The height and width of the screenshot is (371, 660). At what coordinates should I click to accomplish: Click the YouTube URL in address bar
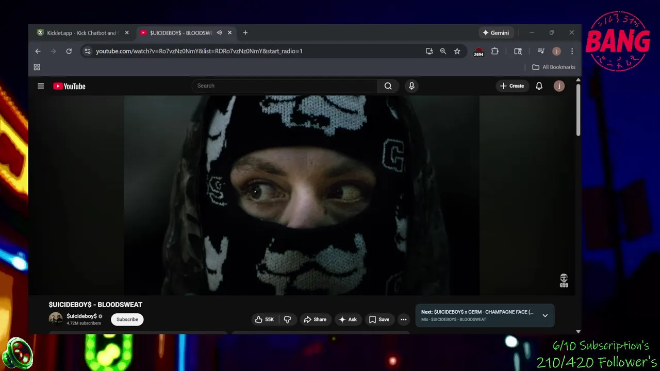pyautogui.click(x=199, y=51)
